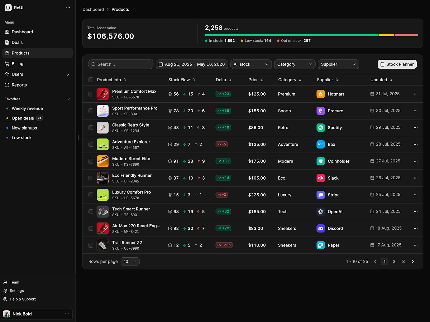The width and height of the screenshot is (430, 322).
Task: Check the Sport Performance Pro row checkbox
Action: pyautogui.click(x=91, y=111)
